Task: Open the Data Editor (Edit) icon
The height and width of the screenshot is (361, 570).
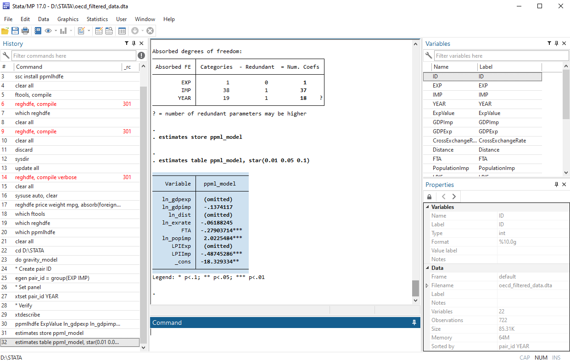Action: [99, 31]
